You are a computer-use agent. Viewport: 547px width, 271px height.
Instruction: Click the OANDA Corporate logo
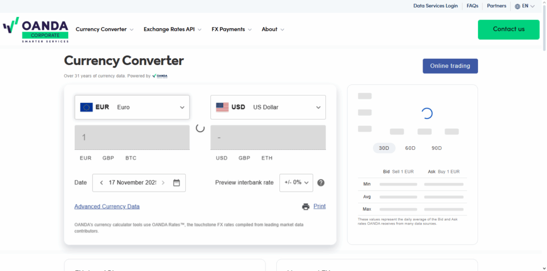click(x=36, y=30)
